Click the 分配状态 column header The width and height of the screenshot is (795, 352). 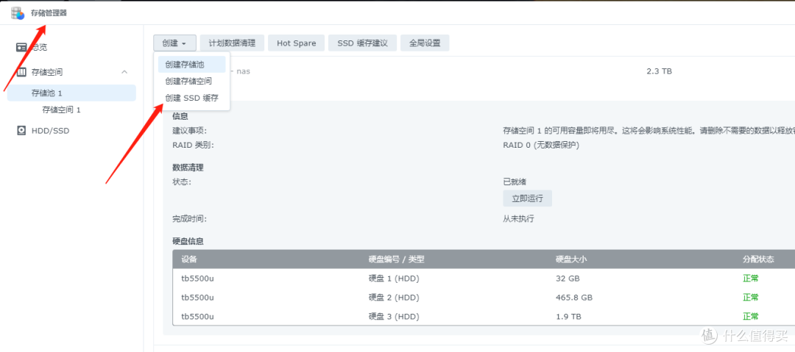[x=758, y=259]
